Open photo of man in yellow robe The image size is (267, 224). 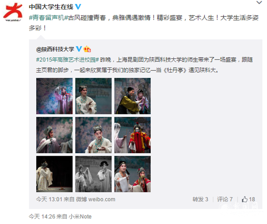(133, 96)
